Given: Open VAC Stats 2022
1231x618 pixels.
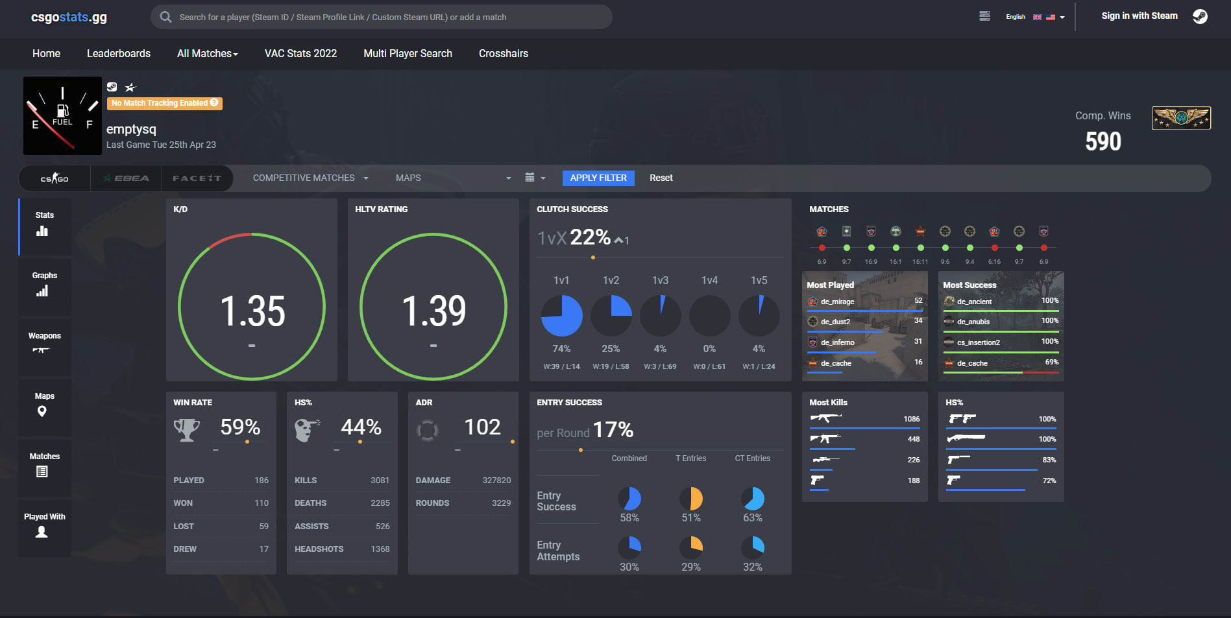Looking at the screenshot, I should (x=300, y=53).
